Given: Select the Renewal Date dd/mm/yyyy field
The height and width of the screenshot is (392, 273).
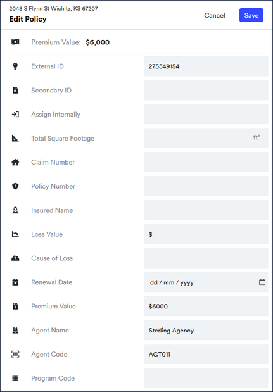Looking at the screenshot, I should click(x=206, y=282).
